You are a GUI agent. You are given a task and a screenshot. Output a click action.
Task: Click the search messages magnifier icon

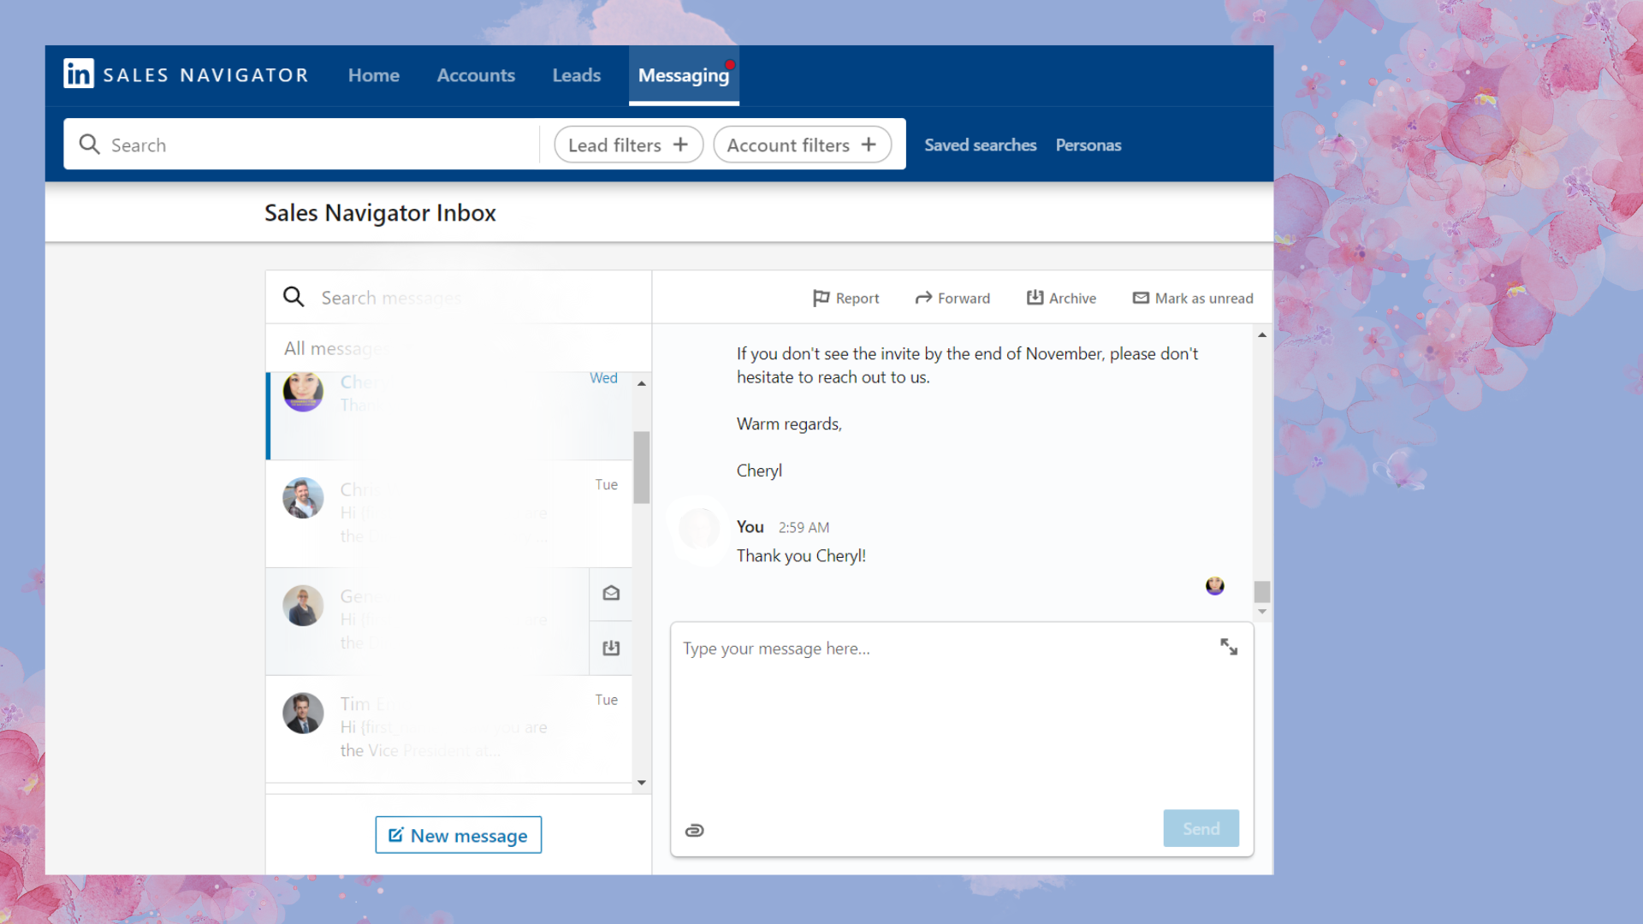coord(294,297)
